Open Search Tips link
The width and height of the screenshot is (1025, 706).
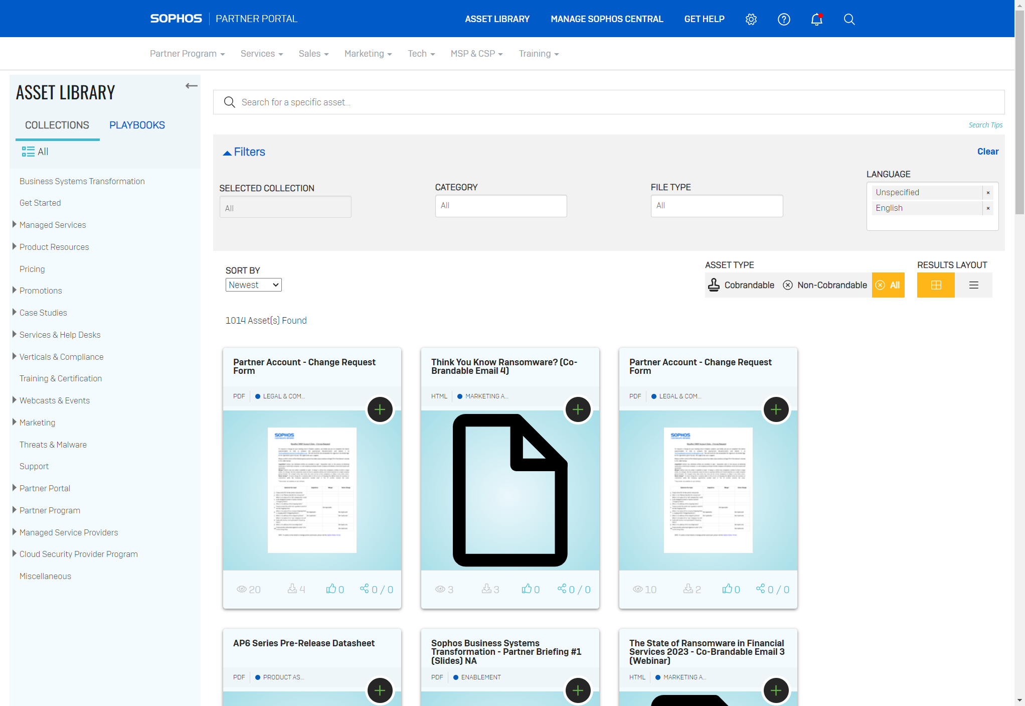point(985,125)
